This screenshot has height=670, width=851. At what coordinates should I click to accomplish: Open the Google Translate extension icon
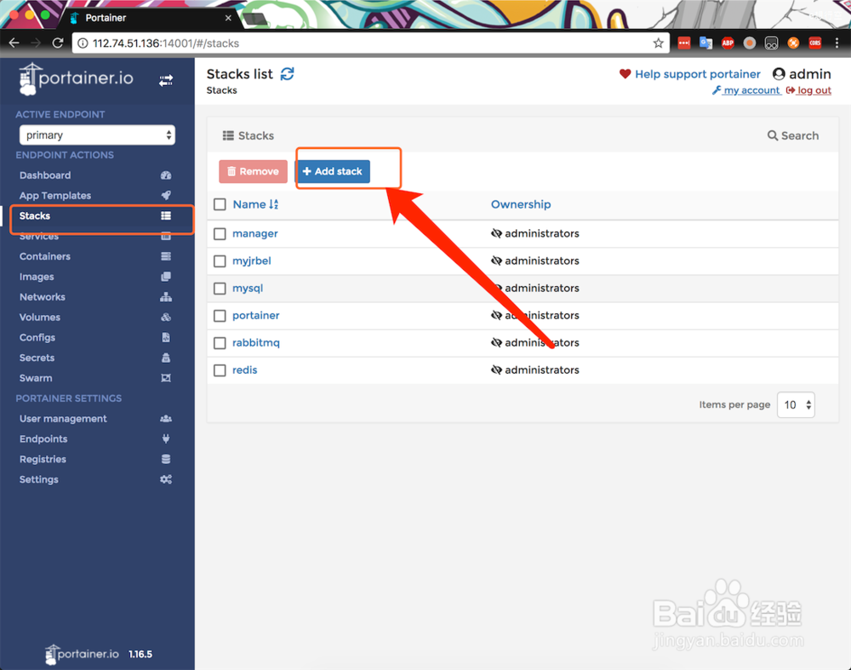pos(705,43)
